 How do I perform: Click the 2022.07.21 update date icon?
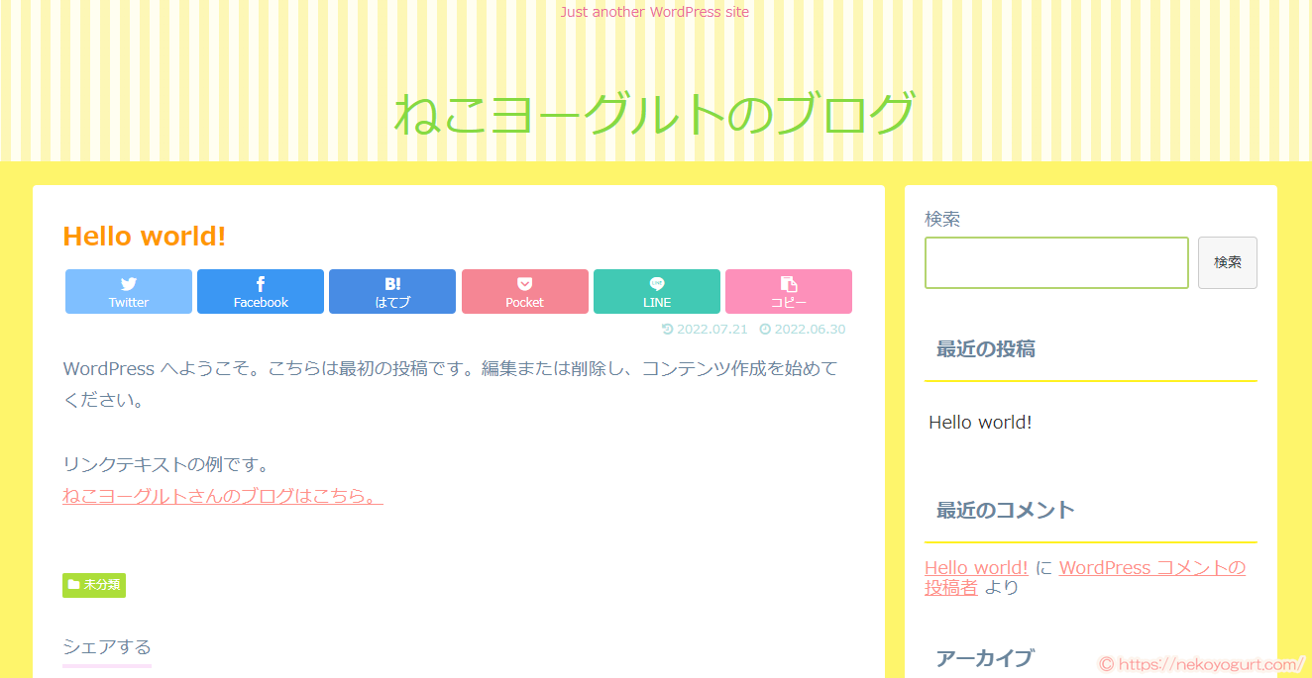[705, 329]
